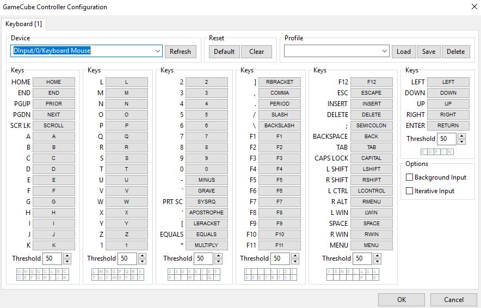Expand the Profile combo box

click(x=384, y=51)
